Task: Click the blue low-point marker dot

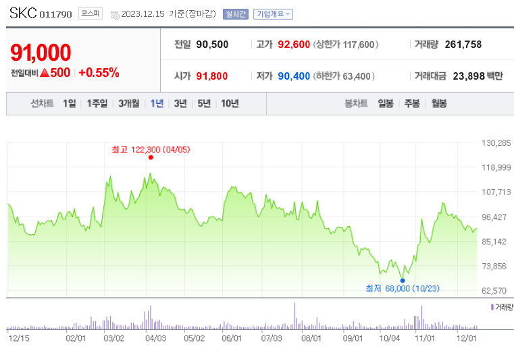Action: pos(403,281)
